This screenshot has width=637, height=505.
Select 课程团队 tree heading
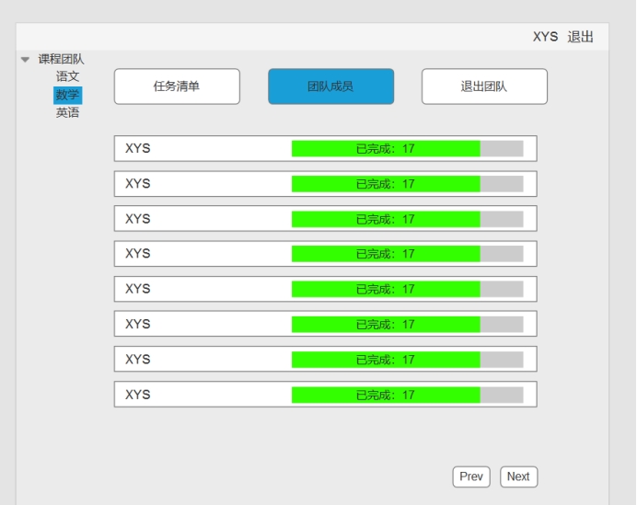(x=61, y=59)
